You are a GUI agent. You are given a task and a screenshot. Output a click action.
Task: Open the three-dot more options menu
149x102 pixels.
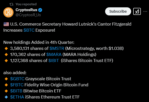[145, 11]
